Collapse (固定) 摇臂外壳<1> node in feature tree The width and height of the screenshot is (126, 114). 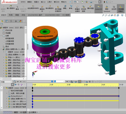coord(1,49)
